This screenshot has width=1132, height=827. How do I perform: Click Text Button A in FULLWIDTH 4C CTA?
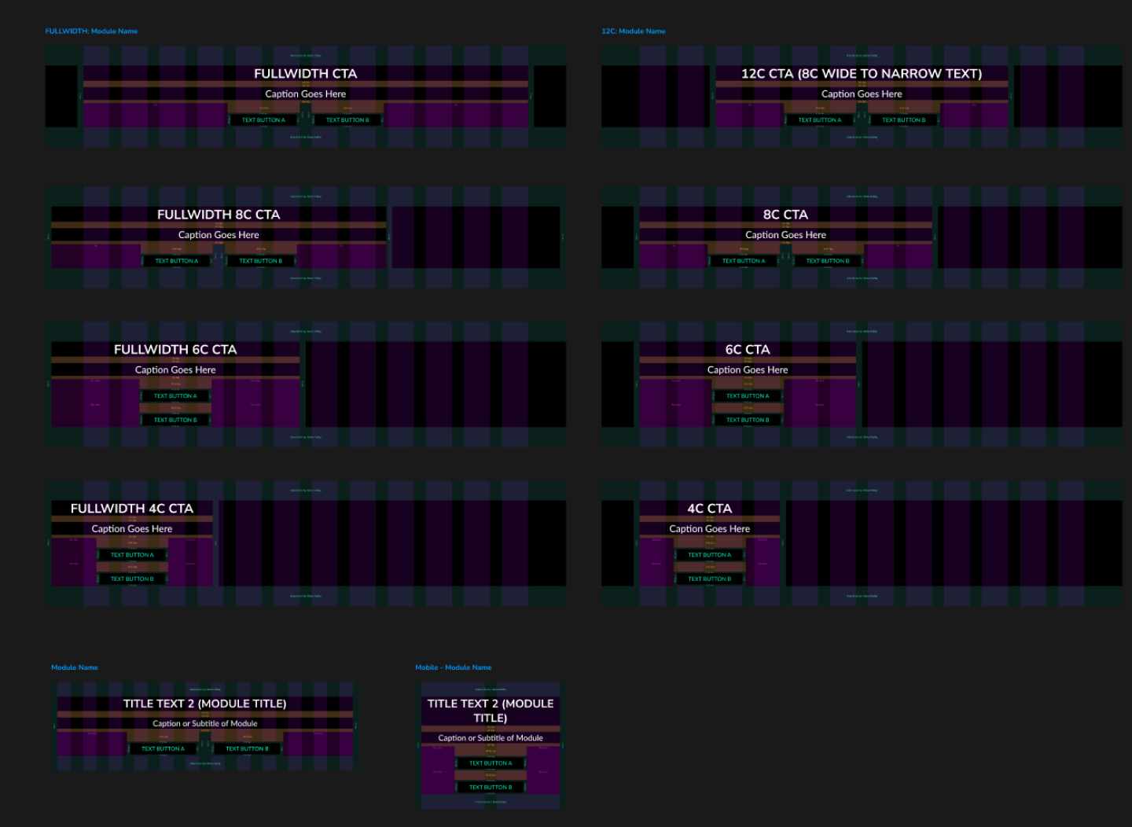[132, 555]
